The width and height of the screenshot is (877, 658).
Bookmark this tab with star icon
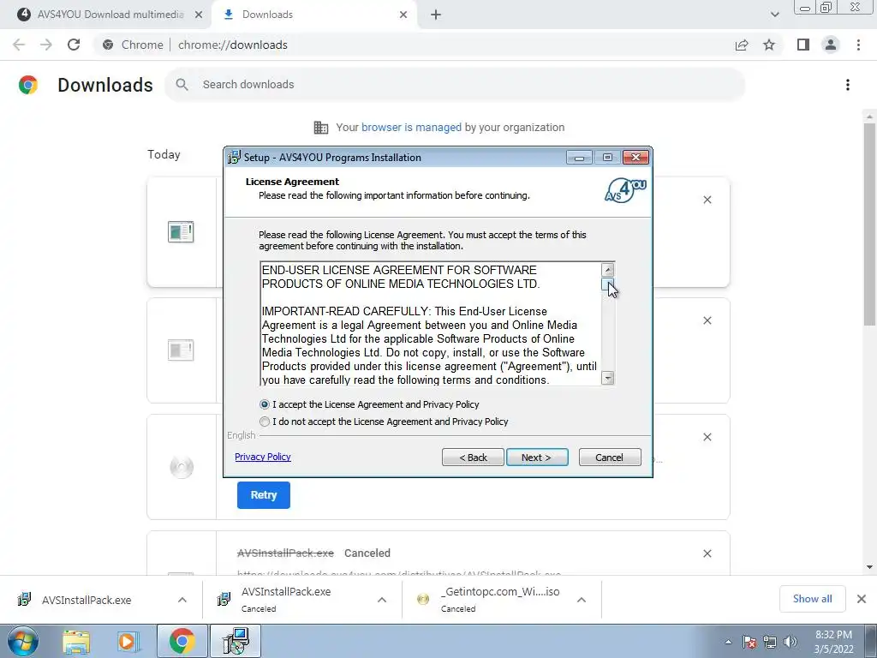[769, 45]
